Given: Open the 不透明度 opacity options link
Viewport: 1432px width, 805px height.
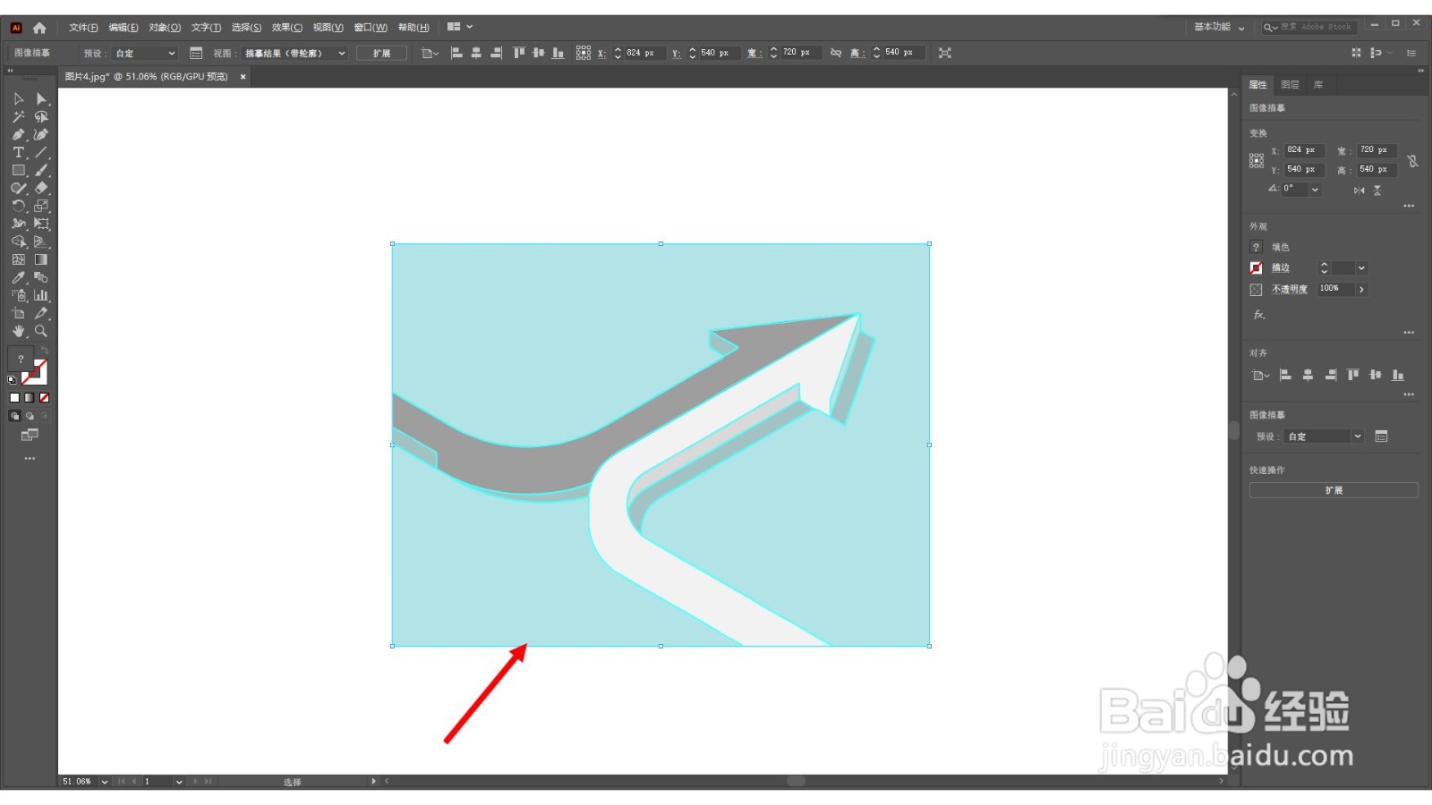Looking at the screenshot, I should [x=1290, y=290].
